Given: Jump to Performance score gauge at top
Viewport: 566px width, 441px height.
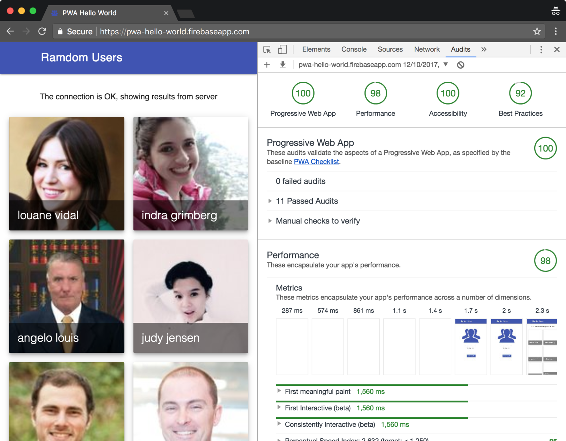Looking at the screenshot, I should point(375,93).
